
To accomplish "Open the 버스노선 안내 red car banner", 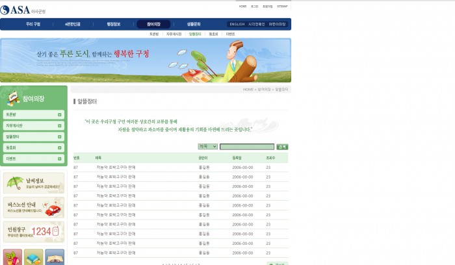I will [x=33, y=207].
